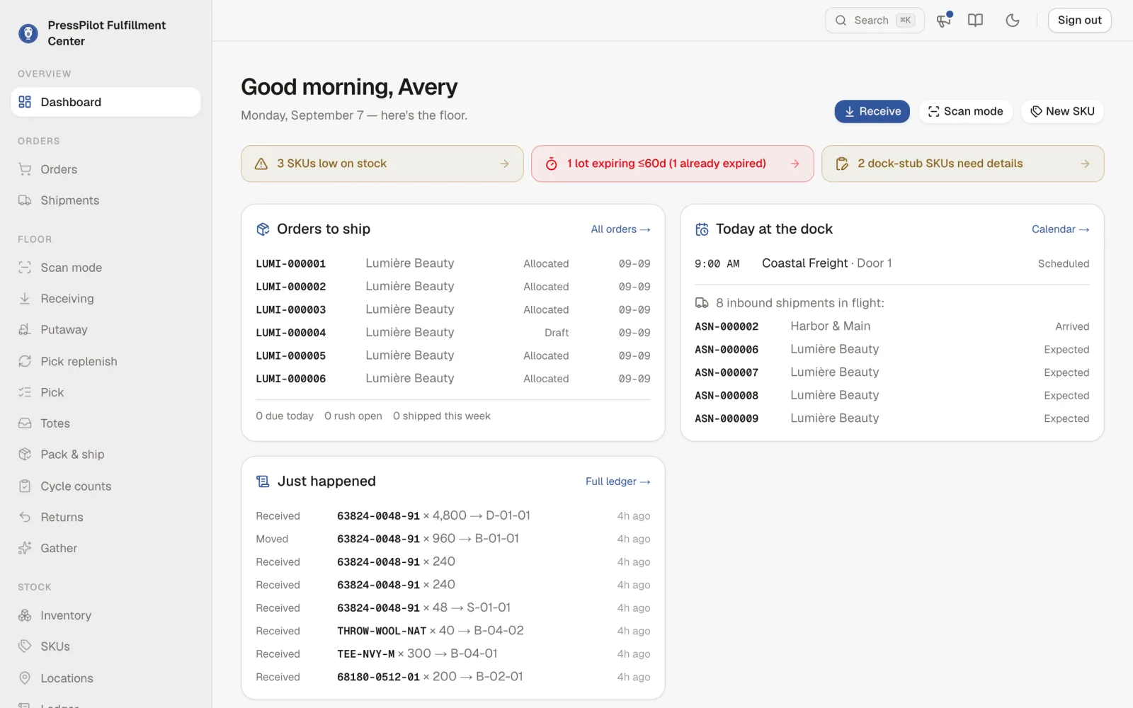Click the blue Receive button
The image size is (1133, 708).
tap(872, 111)
